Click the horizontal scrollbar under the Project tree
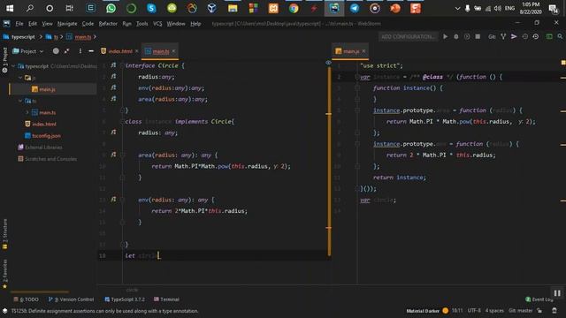Viewport: 566px width, 318px height. pos(40,291)
